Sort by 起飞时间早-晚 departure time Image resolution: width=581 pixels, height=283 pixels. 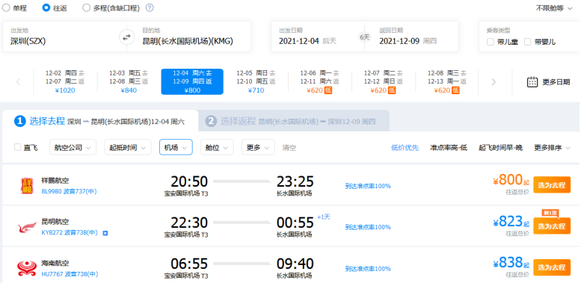click(500, 148)
